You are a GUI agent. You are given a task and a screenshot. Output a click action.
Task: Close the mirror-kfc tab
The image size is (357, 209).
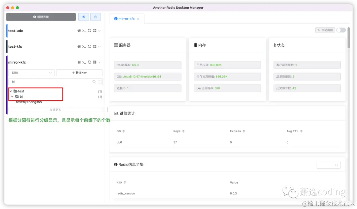coord(138,19)
